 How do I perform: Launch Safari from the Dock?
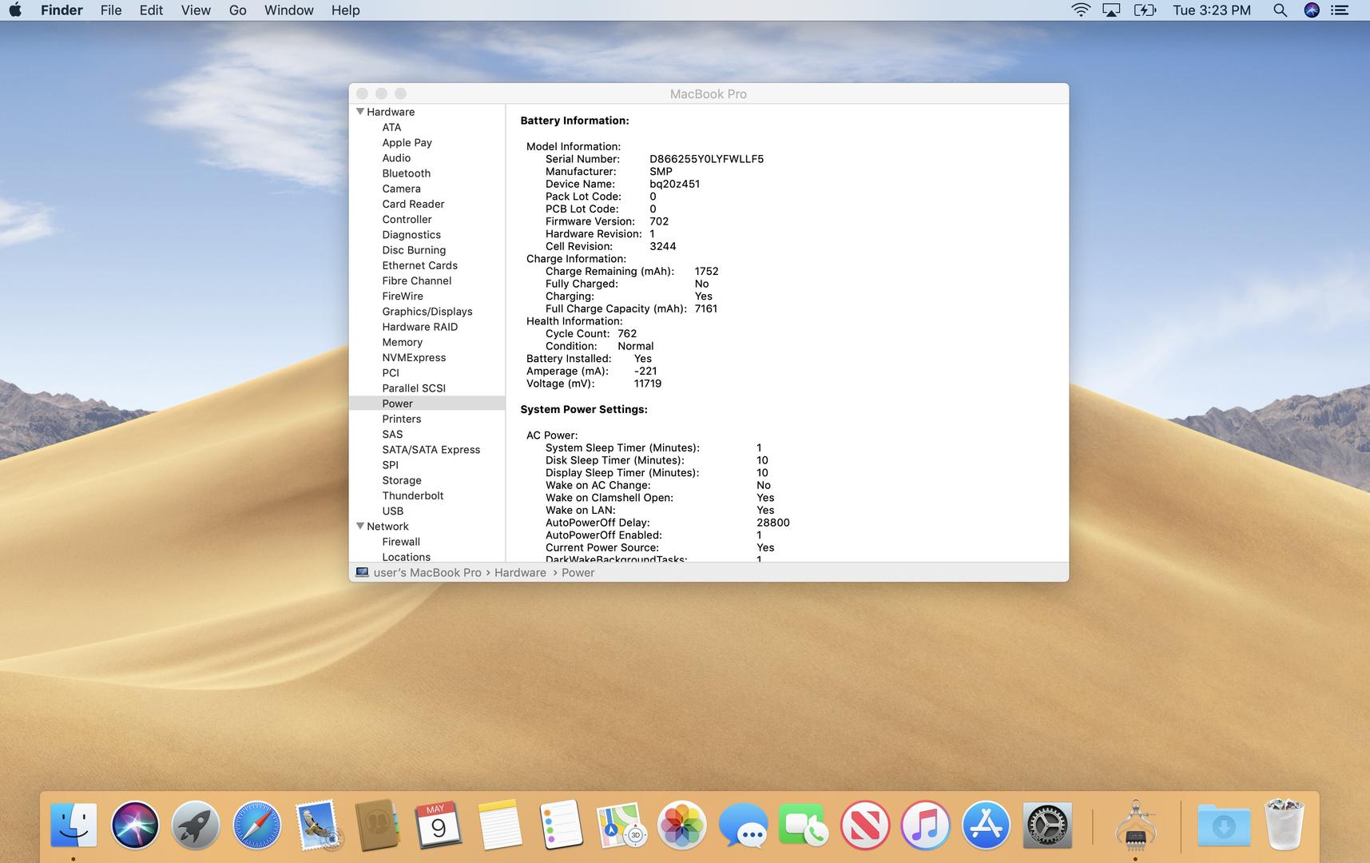(256, 825)
